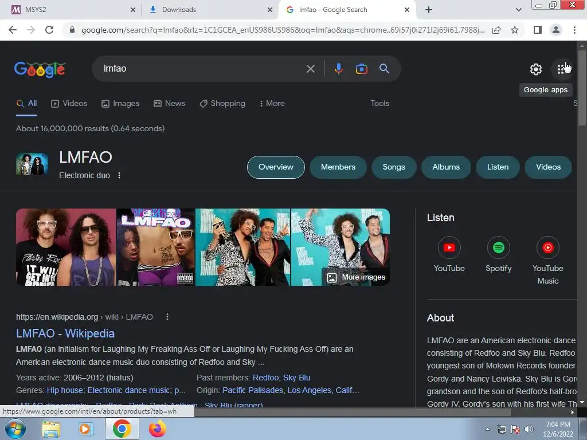Open options dots beside Wikipedia result URL
Viewport: 587px width, 440px height.
pos(167,317)
